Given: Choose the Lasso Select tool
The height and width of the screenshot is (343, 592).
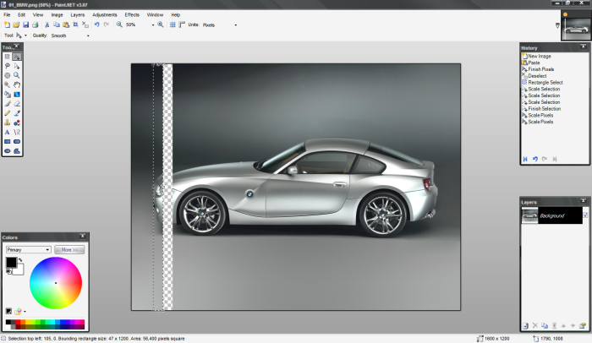Looking at the screenshot, I should [x=7, y=66].
